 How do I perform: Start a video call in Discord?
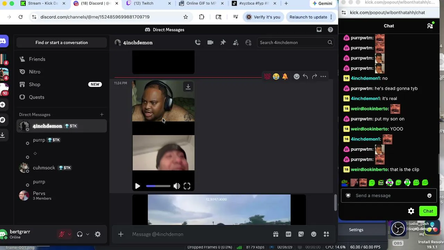(210, 42)
